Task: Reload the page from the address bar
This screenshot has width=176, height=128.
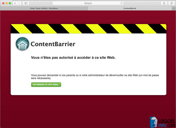Action: 121,3
